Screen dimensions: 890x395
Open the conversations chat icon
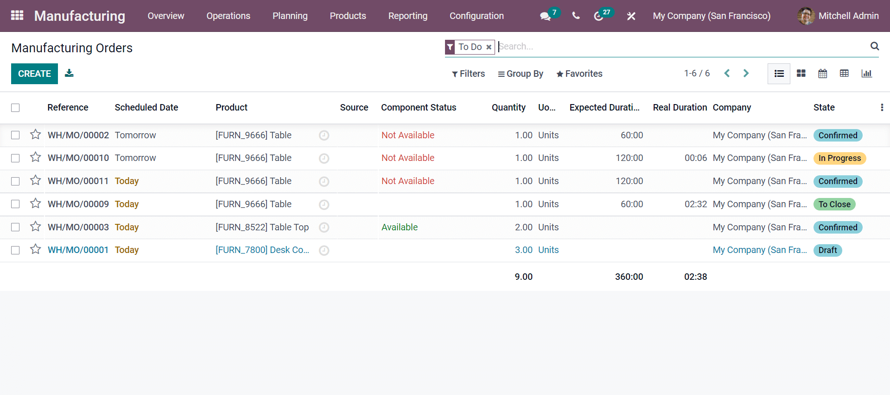[x=545, y=16]
